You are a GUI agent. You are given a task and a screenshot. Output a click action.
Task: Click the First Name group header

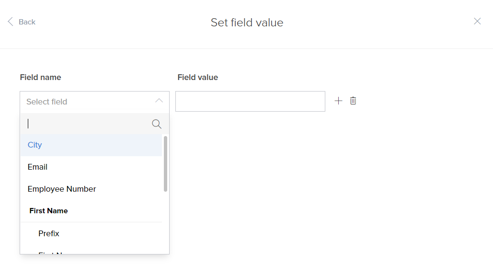(x=48, y=211)
